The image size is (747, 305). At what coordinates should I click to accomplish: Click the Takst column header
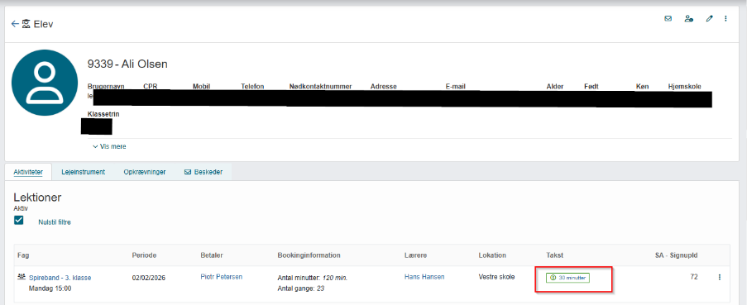point(554,255)
